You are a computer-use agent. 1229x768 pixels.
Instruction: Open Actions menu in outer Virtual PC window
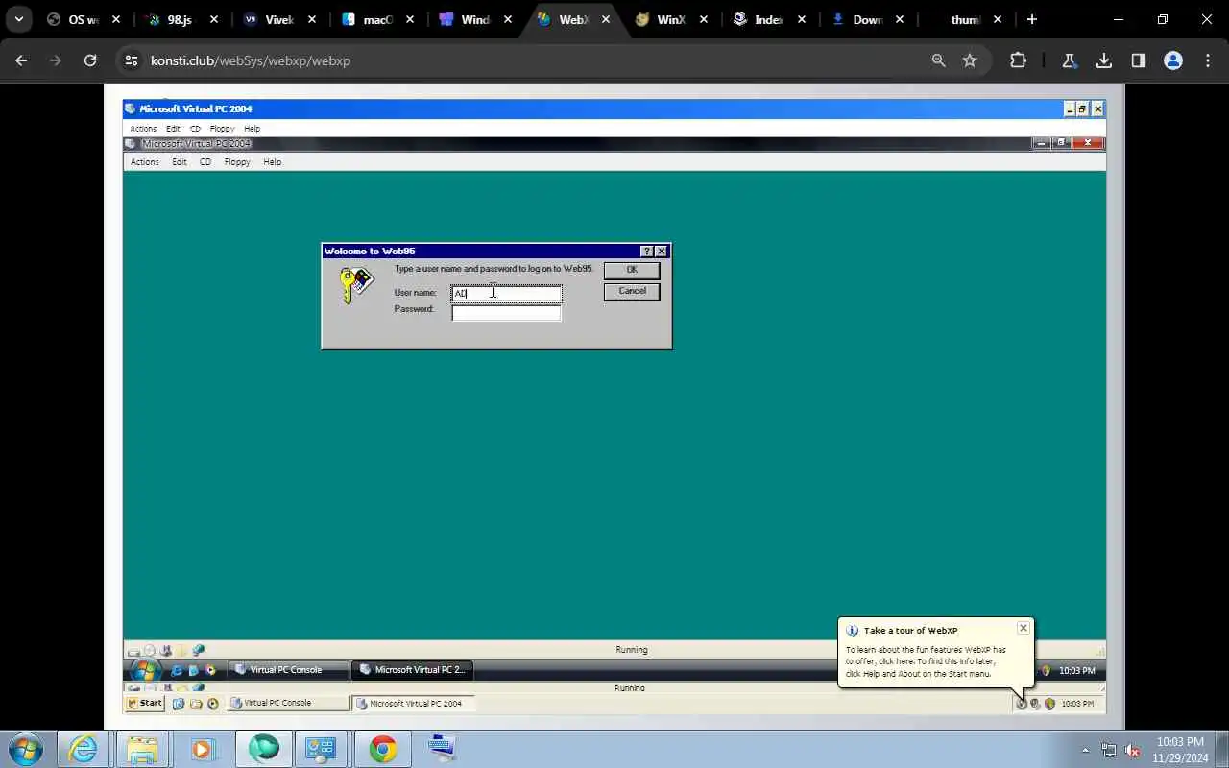click(x=143, y=129)
